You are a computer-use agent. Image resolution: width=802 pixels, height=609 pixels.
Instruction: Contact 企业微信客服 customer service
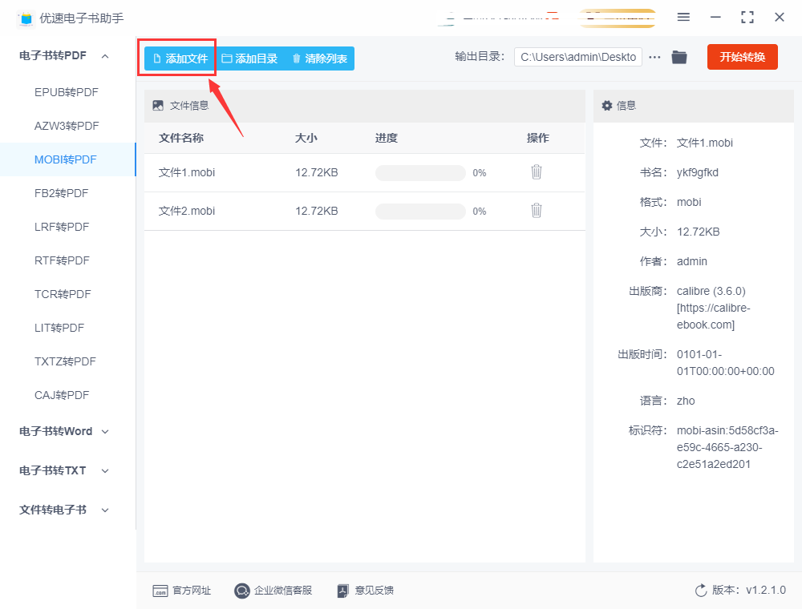(273, 591)
